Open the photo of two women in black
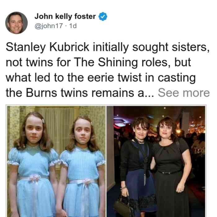Viewport: 217px width, 217px height. (156, 162)
